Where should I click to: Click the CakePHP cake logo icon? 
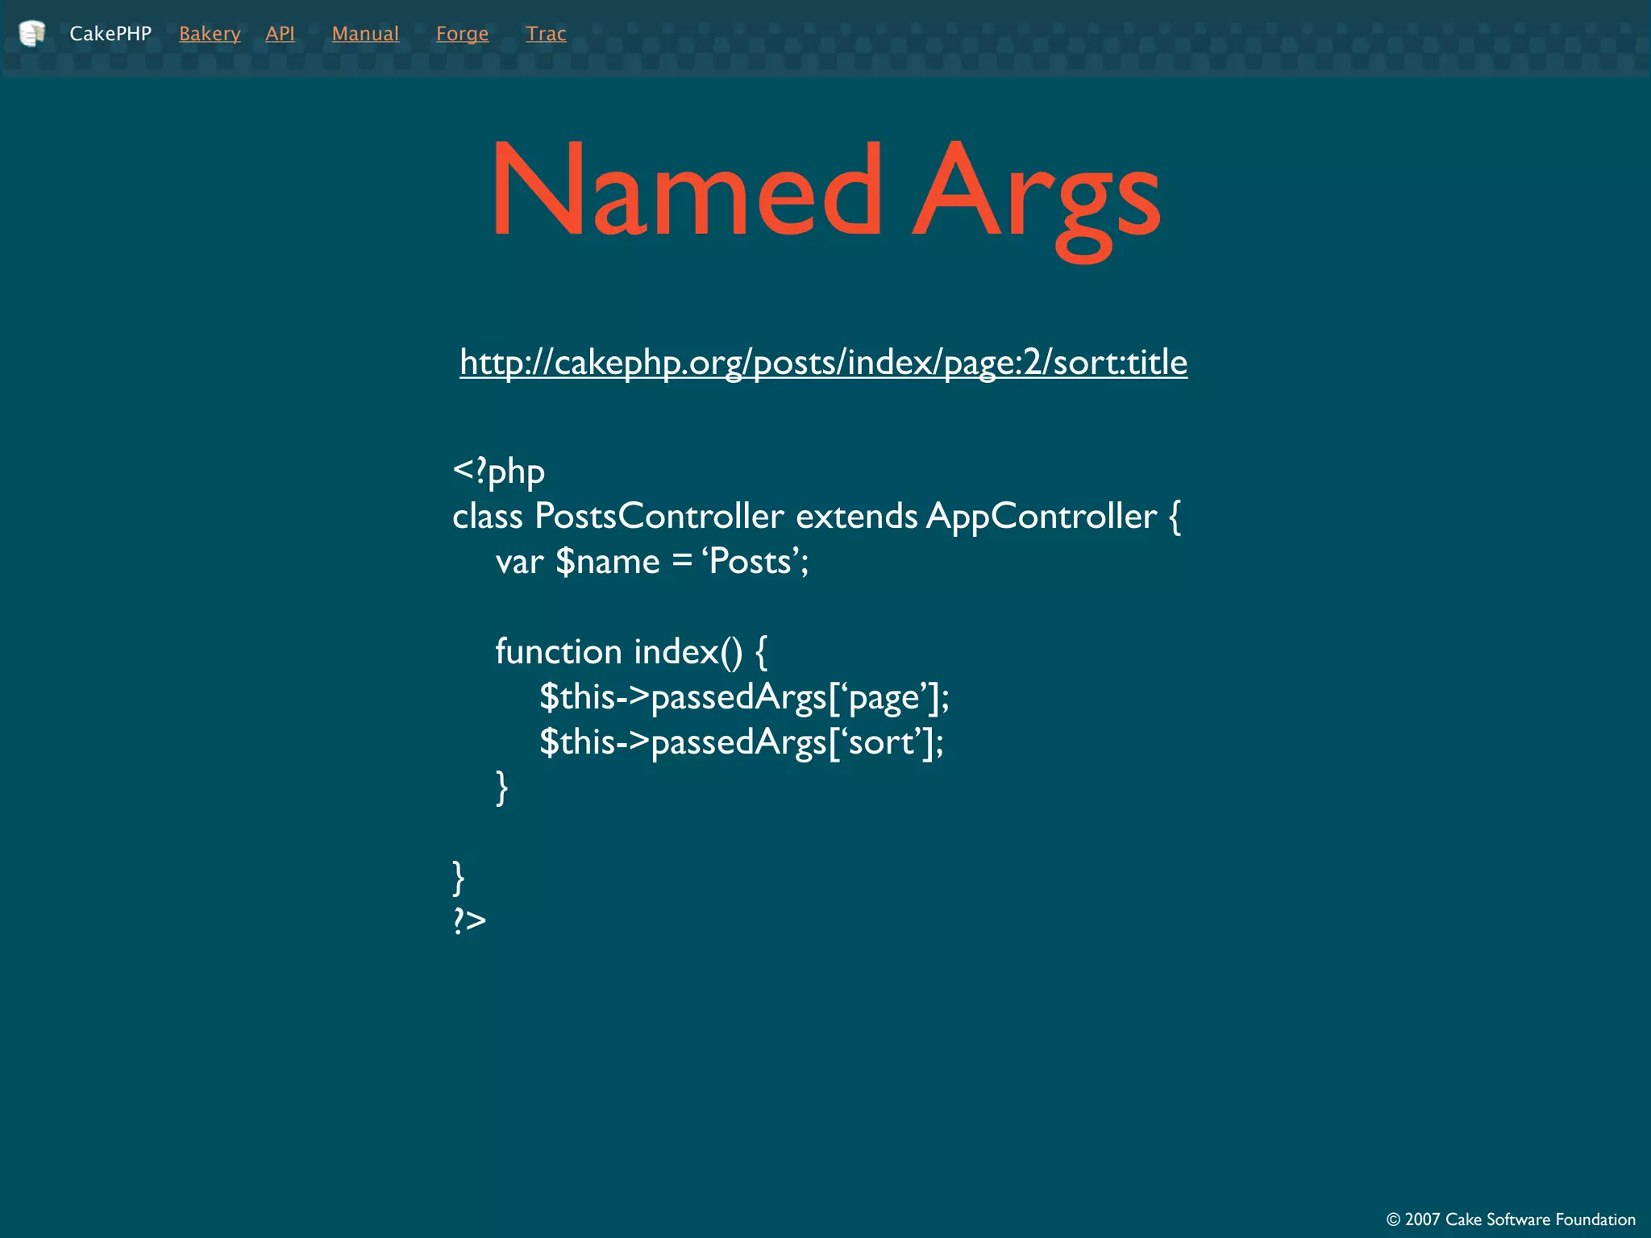coord(31,34)
